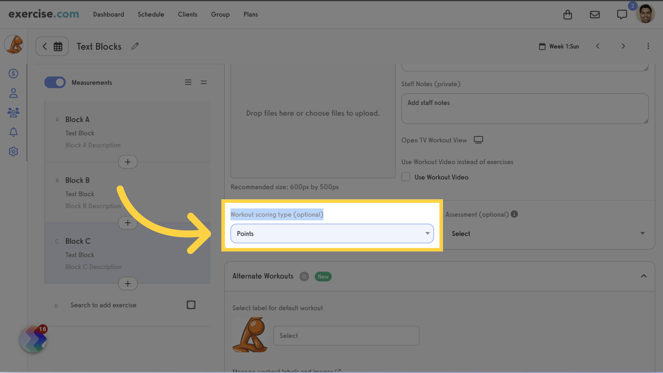Open the mail envelope icon
Viewport: 663px width, 373px height.
tap(595, 15)
